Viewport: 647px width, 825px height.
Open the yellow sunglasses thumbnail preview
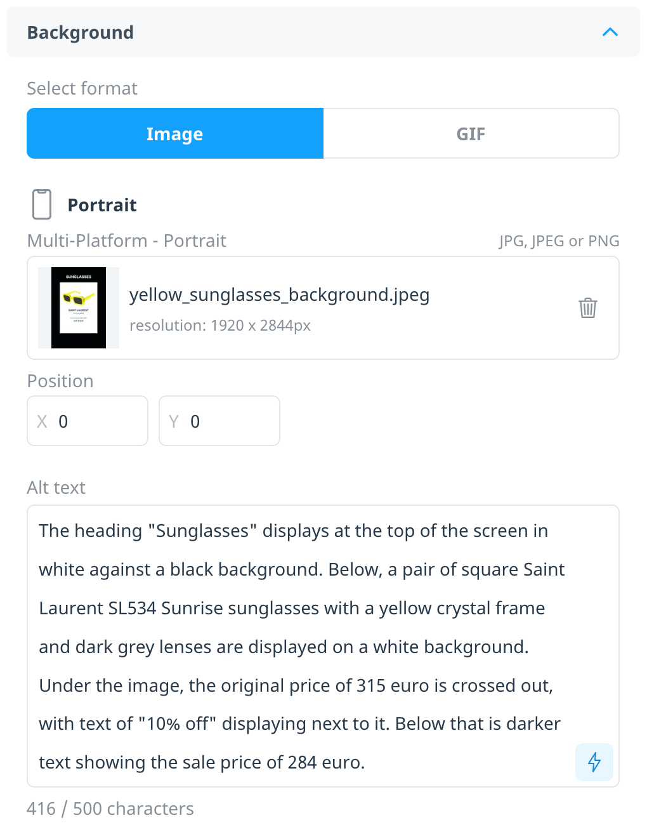[79, 308]
